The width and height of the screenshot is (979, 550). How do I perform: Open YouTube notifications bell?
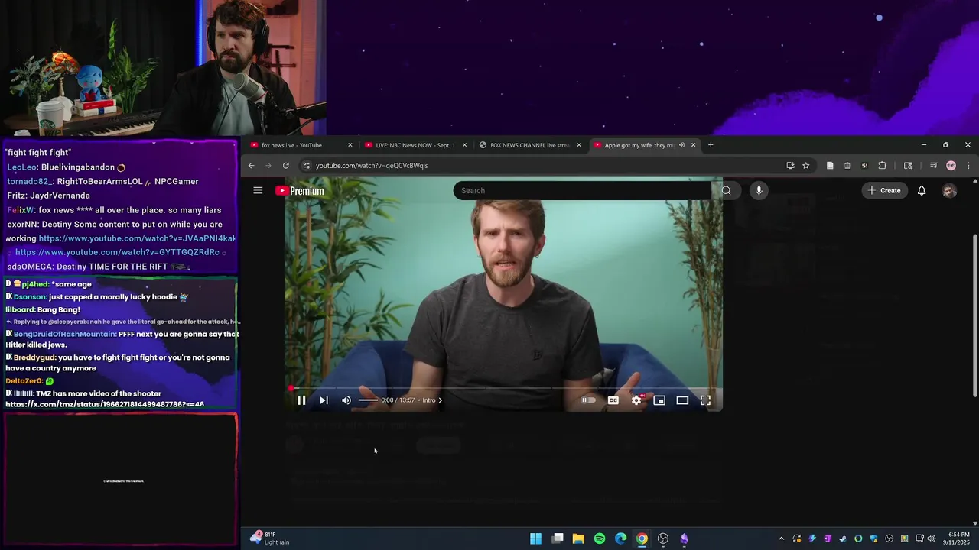[x=922, y=191]
